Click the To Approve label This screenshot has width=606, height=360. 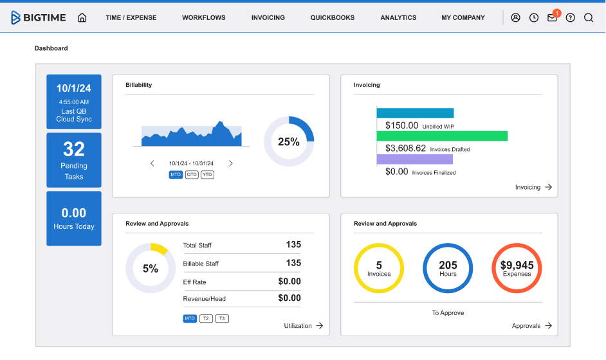(448, 313)
